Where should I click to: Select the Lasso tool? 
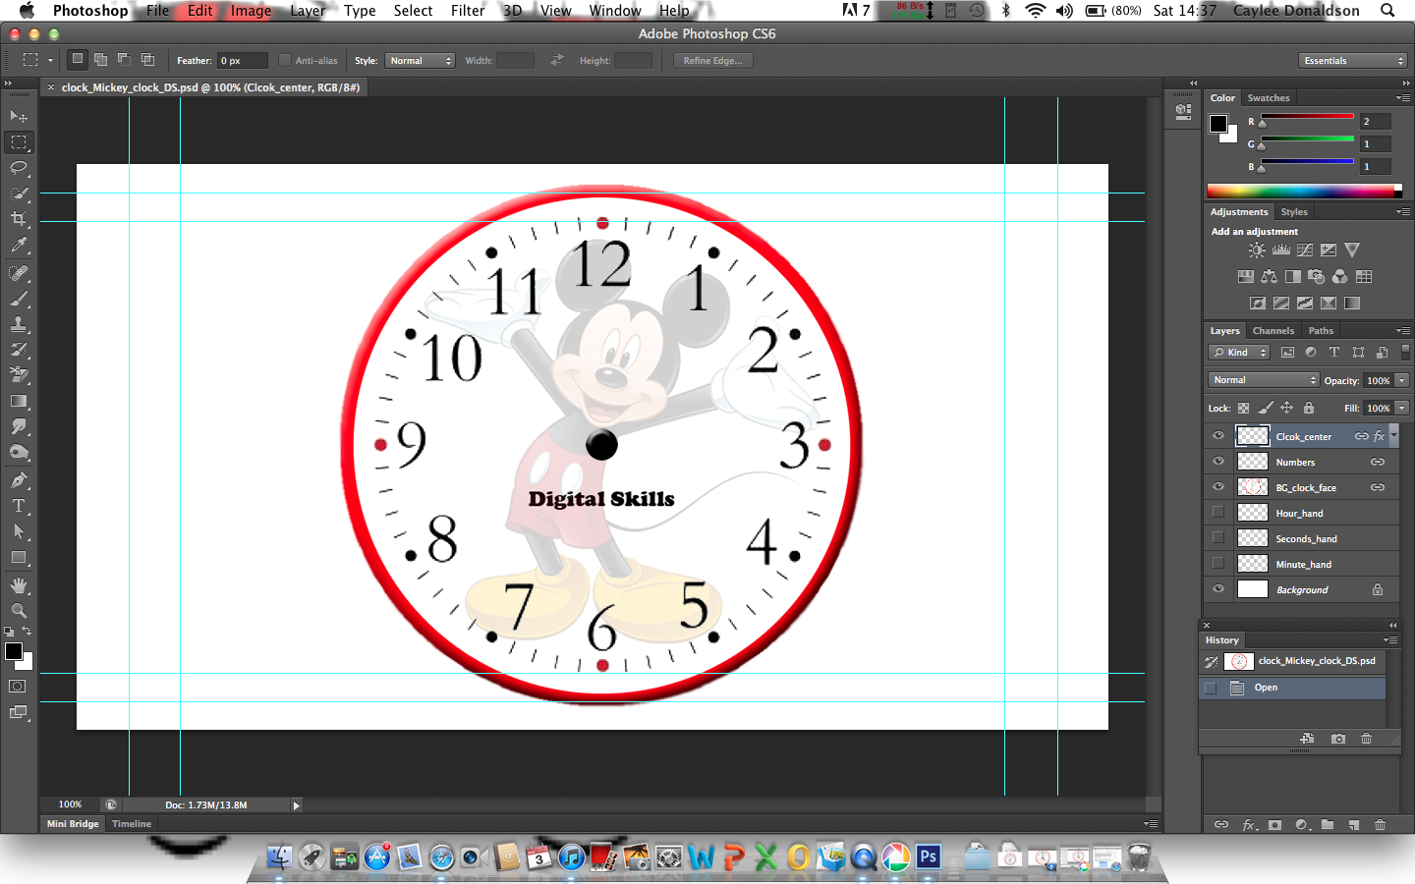click(19, 168)
